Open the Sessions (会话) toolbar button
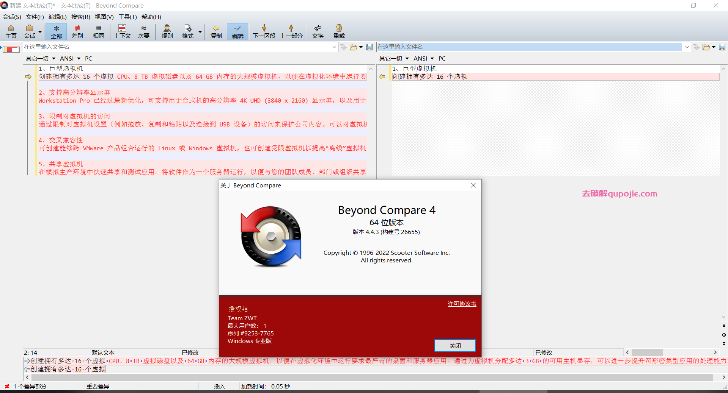728x393 pixels. click(30, 31)
